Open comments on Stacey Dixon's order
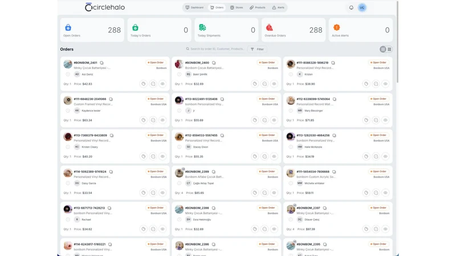Image resolution: width=456 pixels, height=256 pixels. (264, 156)
